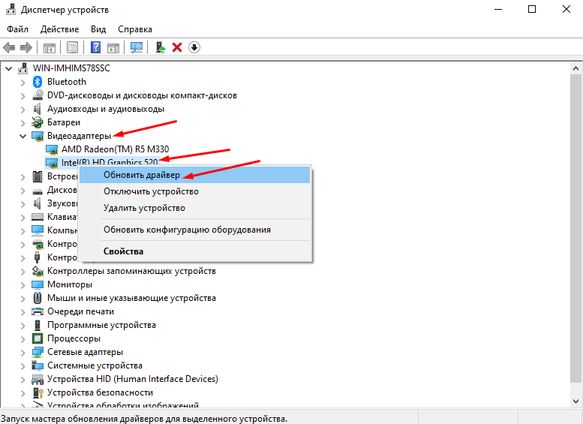Expand Программные устройства arrow
The width and height of the screenshot is (583, 424).
pos(23,326)
